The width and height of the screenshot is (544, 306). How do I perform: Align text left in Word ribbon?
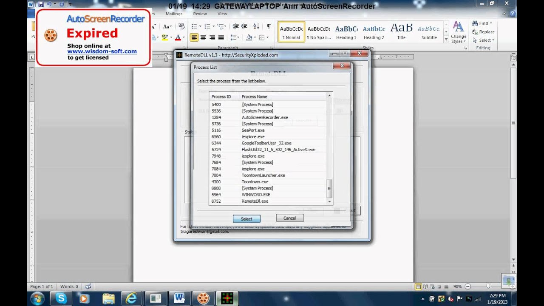tap(194, 37)
